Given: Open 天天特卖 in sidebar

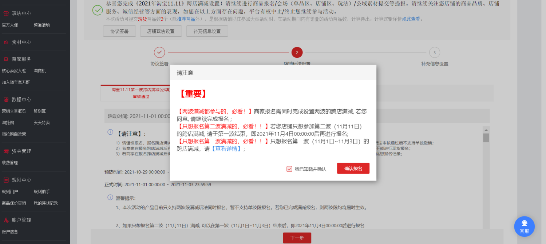Looking at the screenshot, I should pyautogui.click(x=42, y=123).
